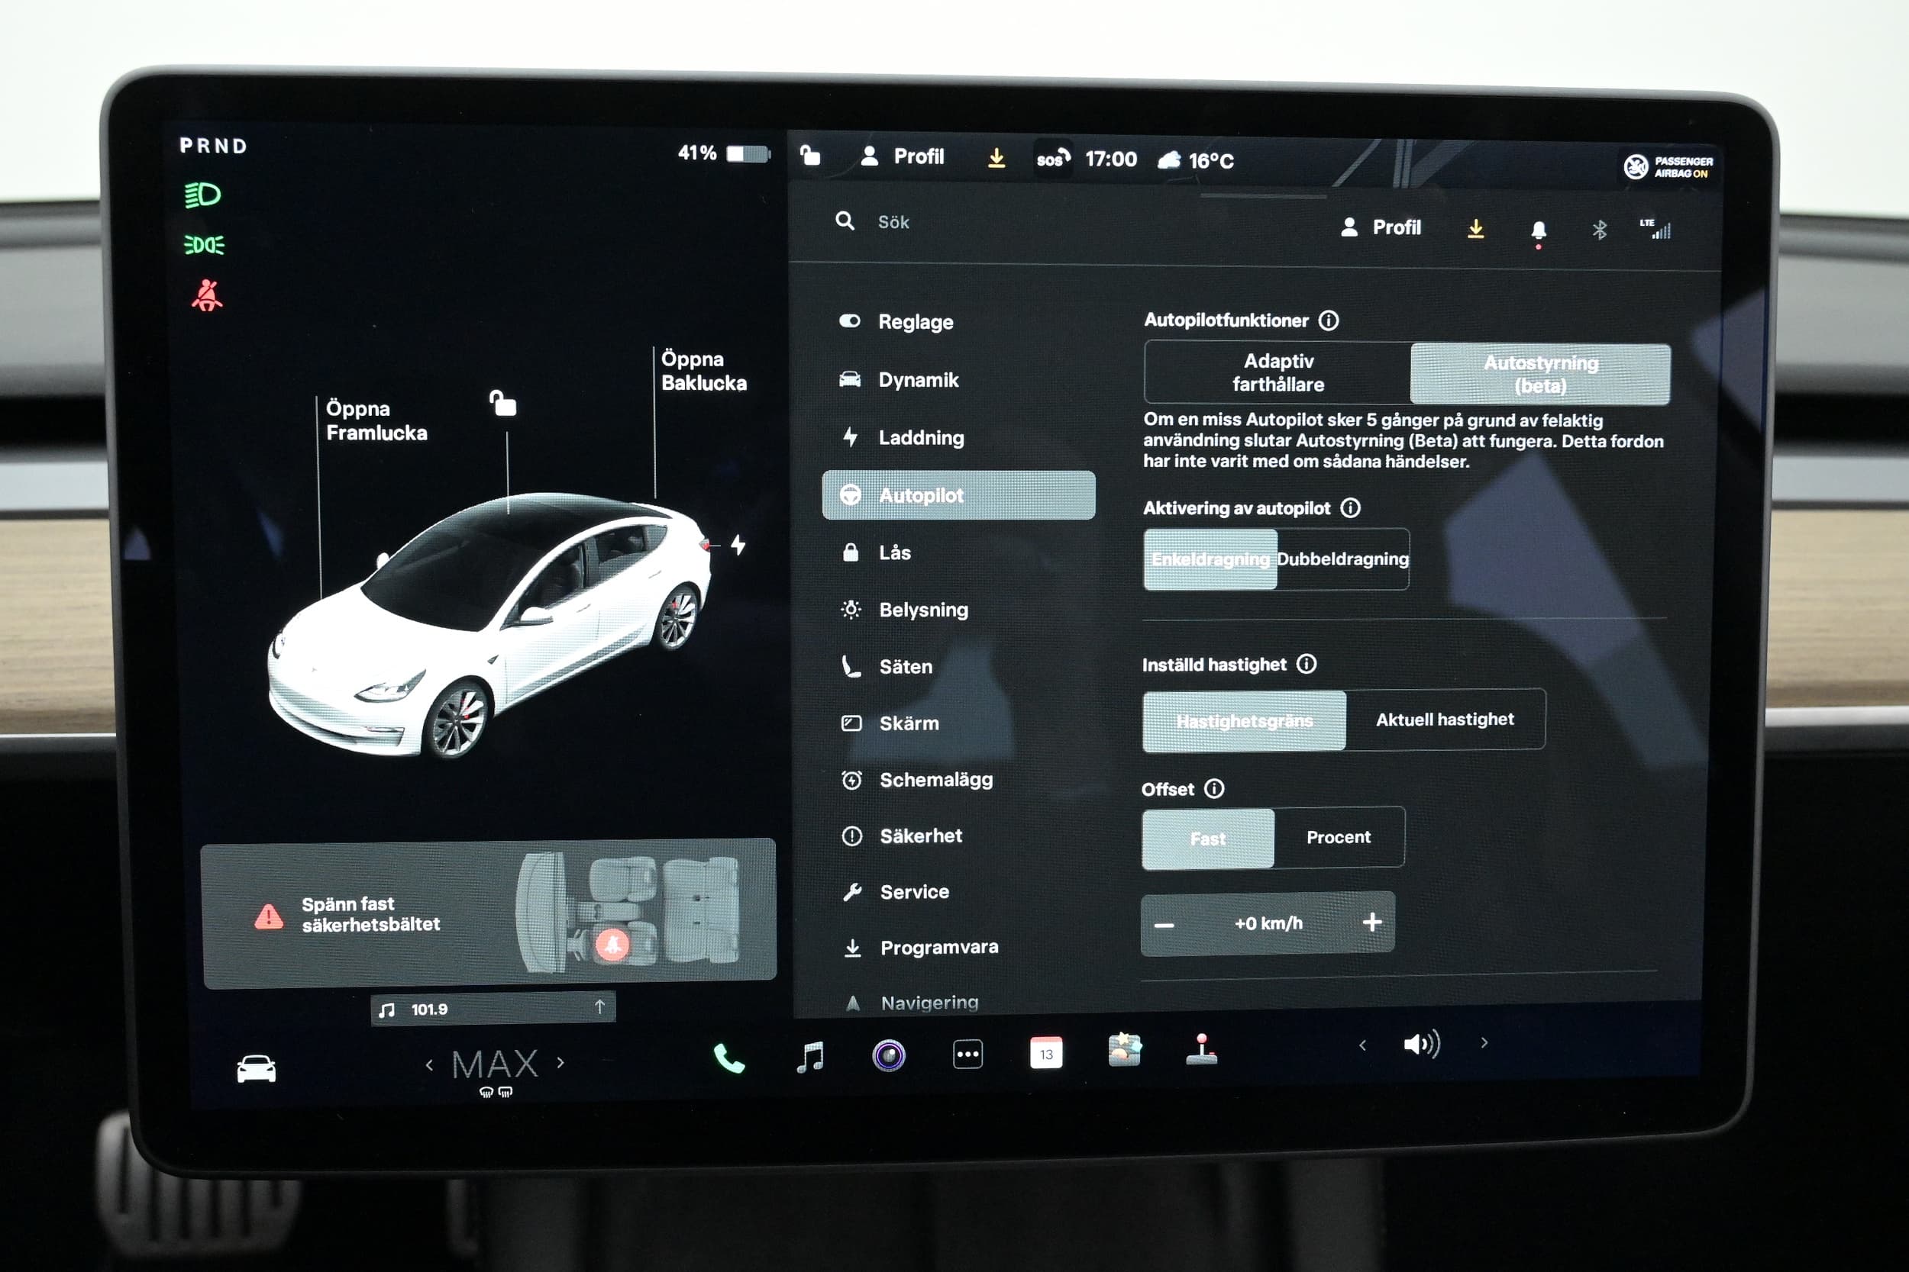The height and width of the screenshot is (1272, 1909).
Task: Tap the seatbelt warning indicator icon
Action: [x=206, y=295]
